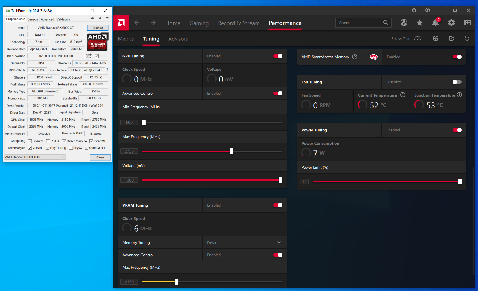Click the Stress Test label
This screenshot has width=478, height=291.
click(400, 39)
